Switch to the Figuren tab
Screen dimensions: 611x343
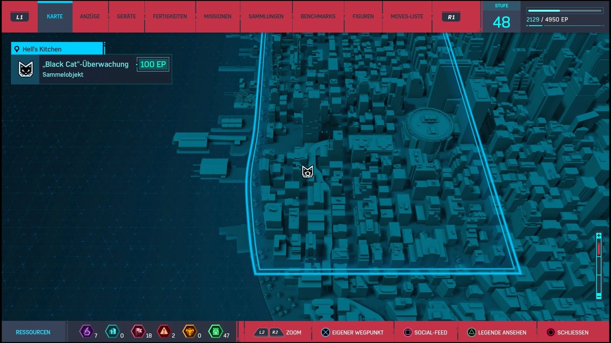pyautogui.click(x=363, y=17)
